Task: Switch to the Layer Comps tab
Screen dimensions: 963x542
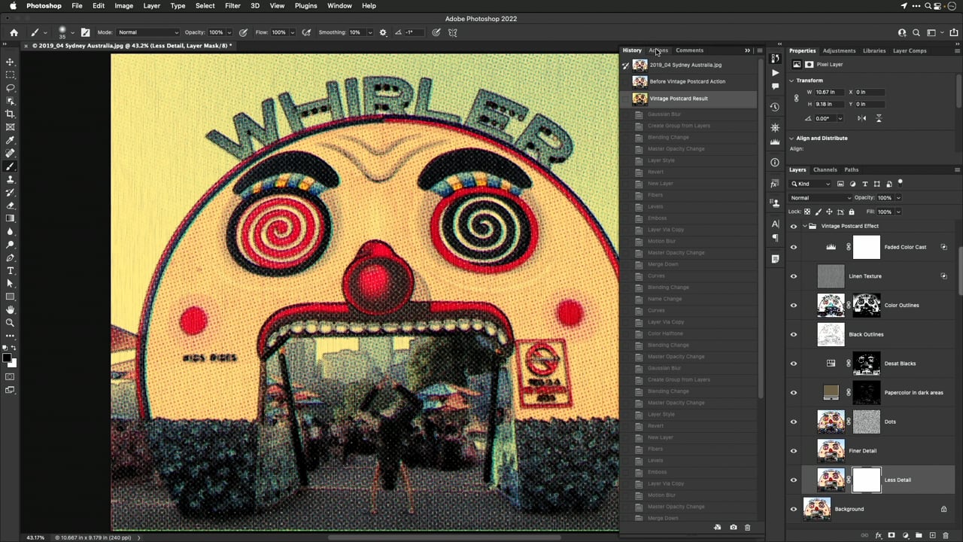Action: point(910,50)
